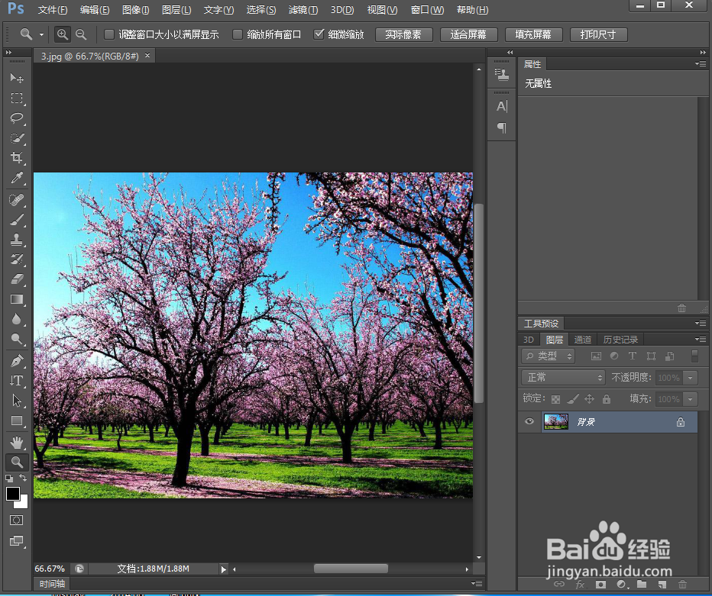Select the Quick Selection tool
The height and width of the screenshot is (596, 712).
pos(17,138)
